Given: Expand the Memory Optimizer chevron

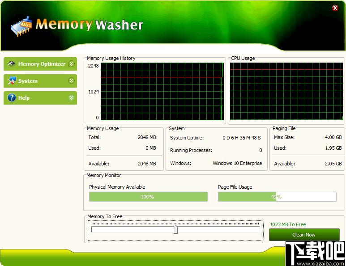Looking at the screenshot, I should click(71, 63).
